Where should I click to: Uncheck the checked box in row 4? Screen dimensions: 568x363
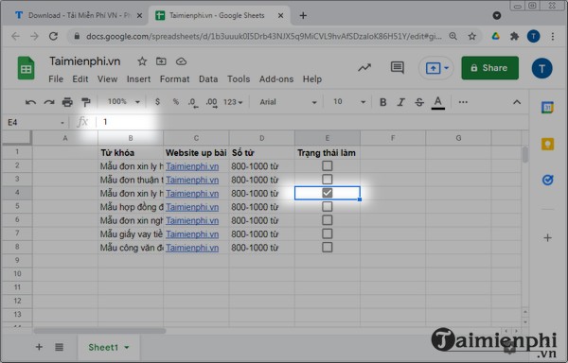coord(328,193)
